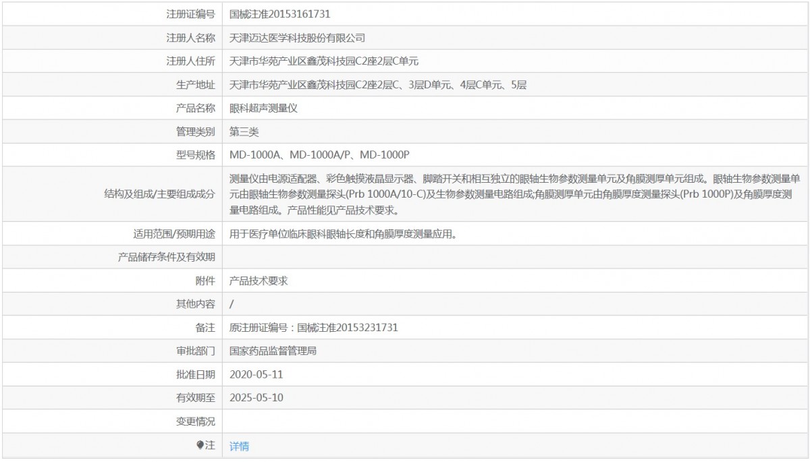Click the 注册人住所 label
This screenshot has height=462, width=810.
[x=191, y=61]
